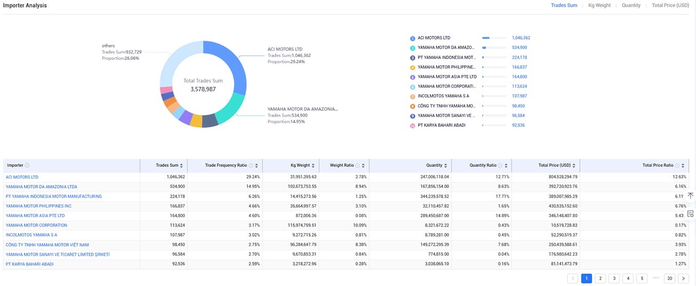Sort by Trade Frequency Ratio arrows
Viewport: 696px width, 286px height.
click(x=257, y=165)
